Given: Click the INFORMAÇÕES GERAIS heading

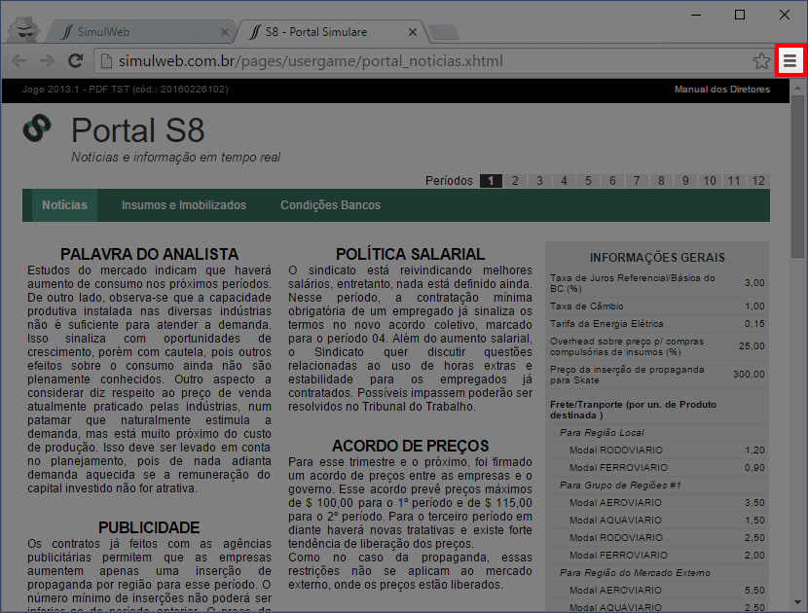Looking at the screenshot, I should (x=657, y=258).
